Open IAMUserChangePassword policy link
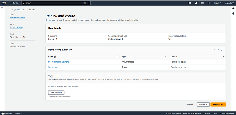 pyautogui.click(x=59, y=62)
